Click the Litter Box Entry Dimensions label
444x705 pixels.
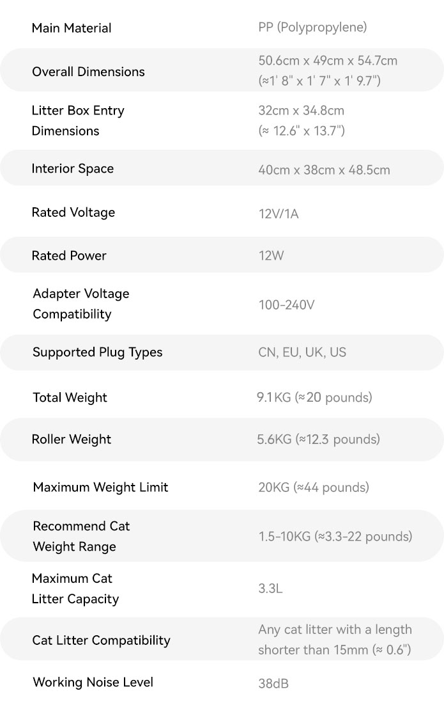(78, 120)
